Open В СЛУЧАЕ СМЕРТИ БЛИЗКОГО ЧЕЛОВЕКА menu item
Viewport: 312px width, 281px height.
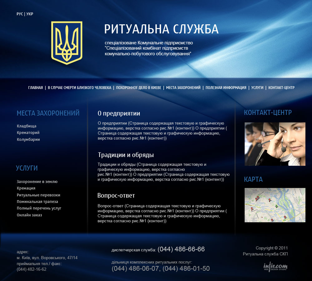tap(79, 88)
